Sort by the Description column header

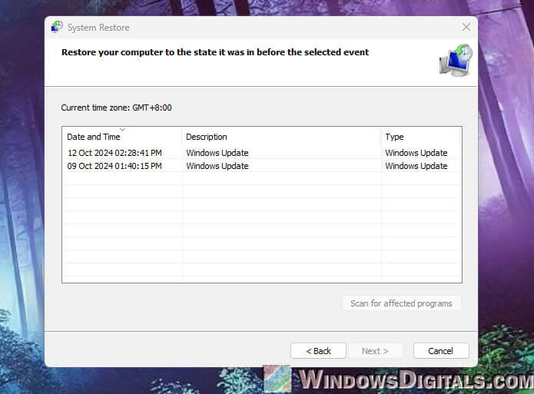[281, 137]
